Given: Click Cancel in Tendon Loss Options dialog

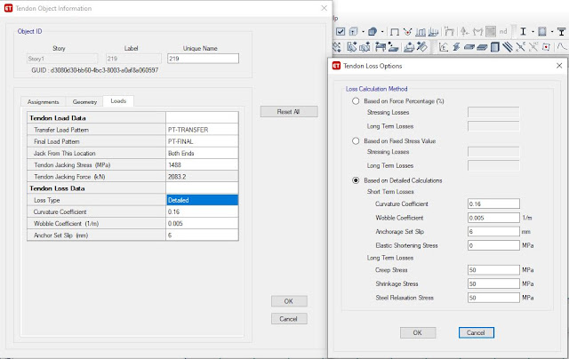Looking at the screenshot, I should (477, 332).
